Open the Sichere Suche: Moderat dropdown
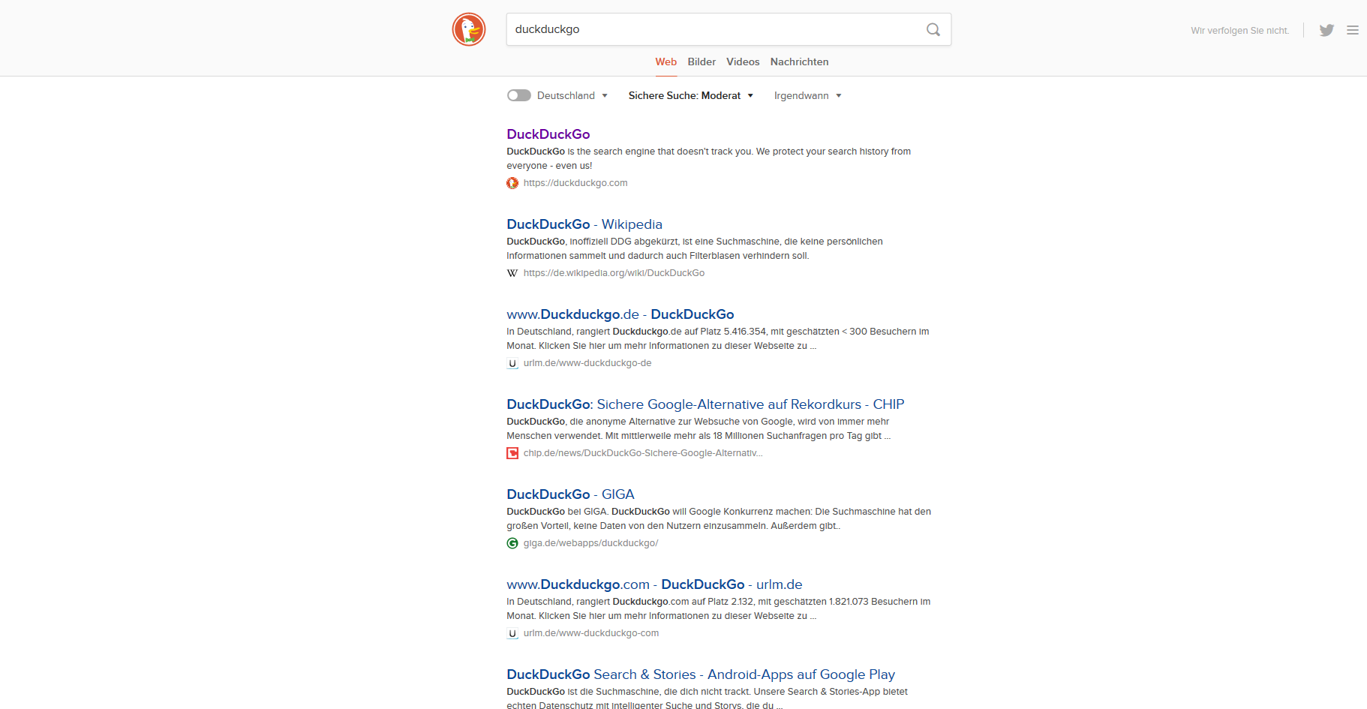This screenshot has height=709, width=1367. point(690,95)
